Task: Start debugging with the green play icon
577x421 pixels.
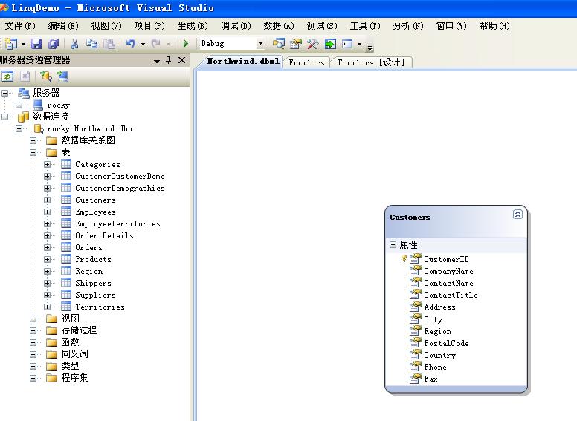Action: click(x=186, y=44)
